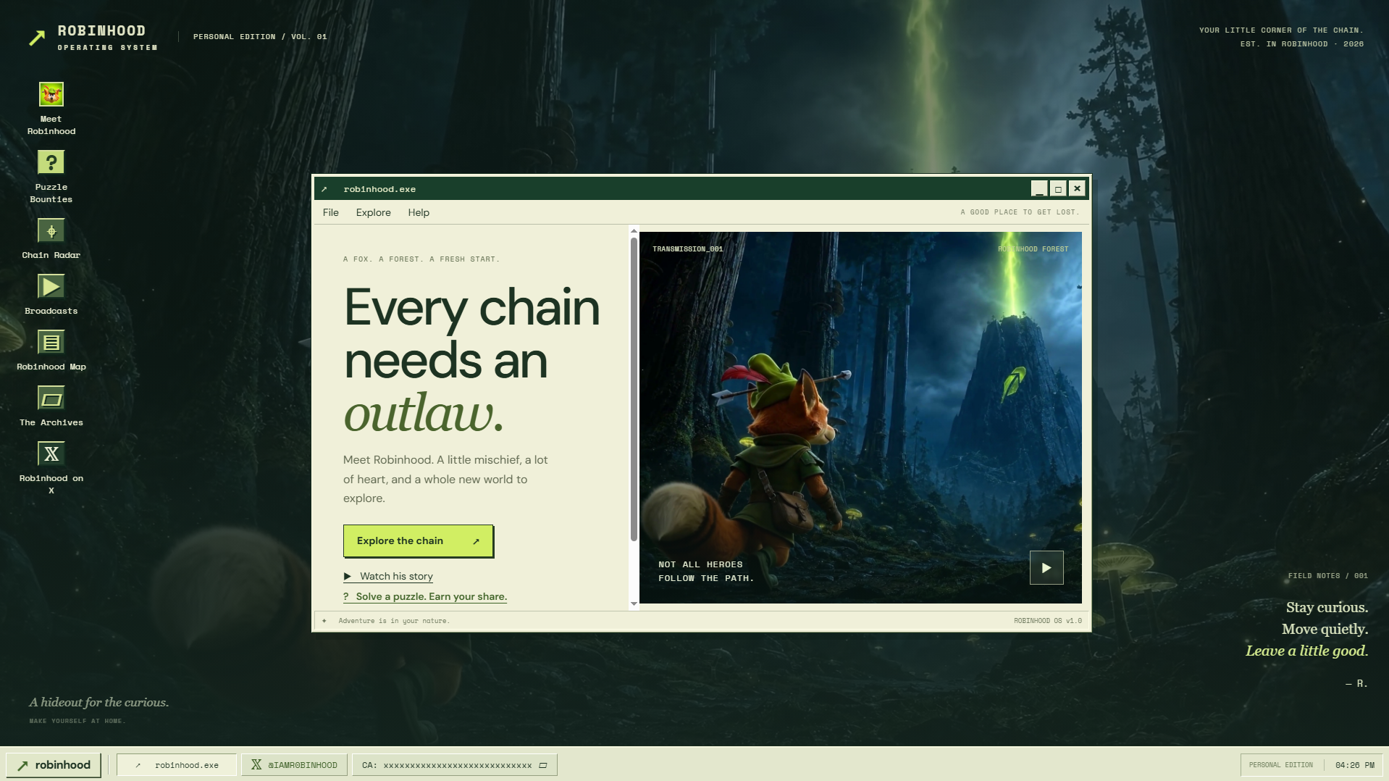The height and width of the screenshot is (781, 1389).
Task: Click PERSONAL EDITION label in taskbar tray
Action: pyautogui.click(x=1280, y=765)
